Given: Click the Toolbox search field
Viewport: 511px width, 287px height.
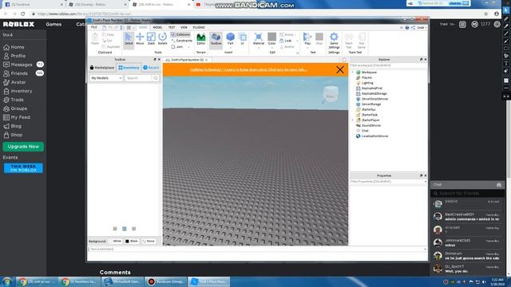Looking at the screenshot, I should pos(138,78).
